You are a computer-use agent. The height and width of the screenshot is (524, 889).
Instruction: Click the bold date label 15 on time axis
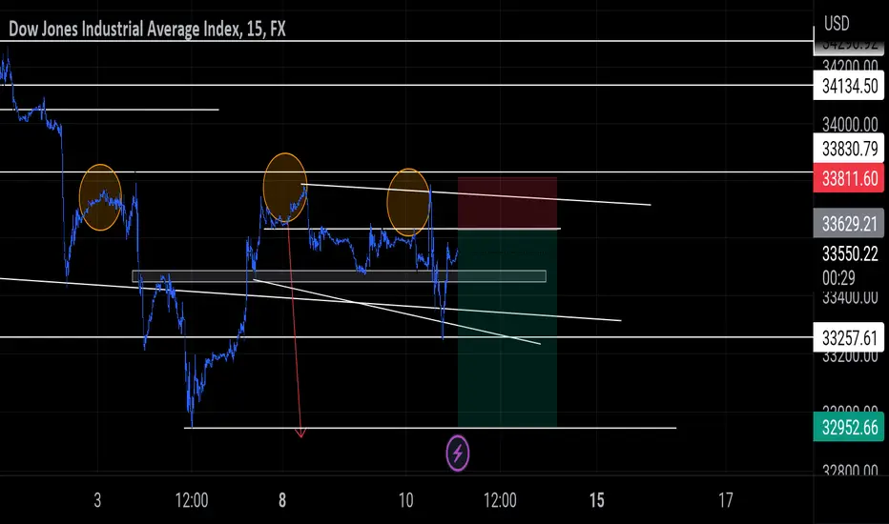[x=596, y=500]
